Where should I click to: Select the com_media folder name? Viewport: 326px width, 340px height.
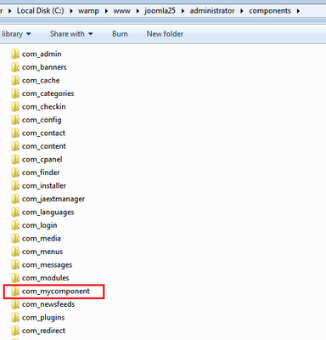[x=42, y=238]
